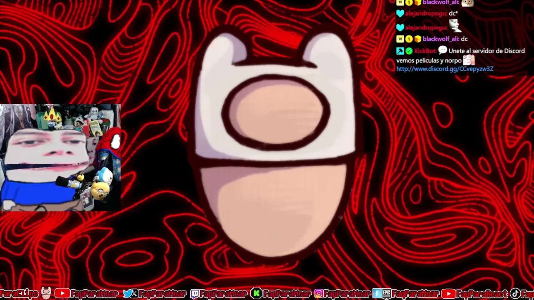Click FapParaMoar text next to Twitch icon
The image size is (534, 300).
(224, 294)
